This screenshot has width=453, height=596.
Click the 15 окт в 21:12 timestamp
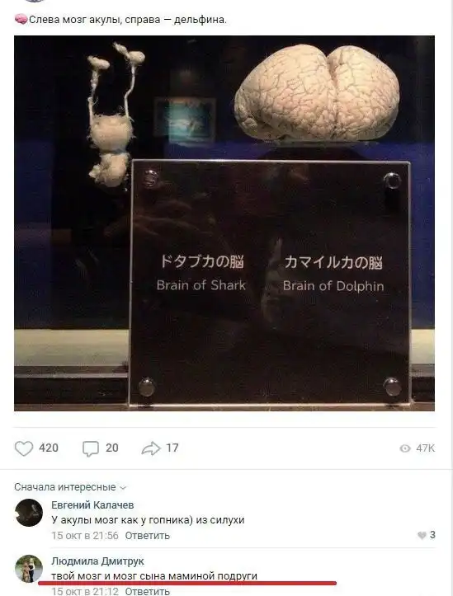[x=85, y=591]
